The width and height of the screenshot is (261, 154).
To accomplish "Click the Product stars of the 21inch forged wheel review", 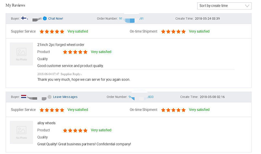I will coord(75,52).
